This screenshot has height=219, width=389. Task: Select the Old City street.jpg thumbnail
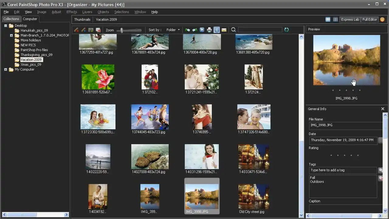[x=253, y=196]
